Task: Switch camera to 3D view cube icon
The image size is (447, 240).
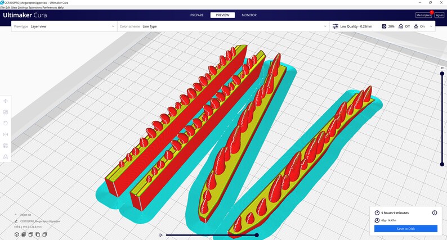Action: pos(16,234)
